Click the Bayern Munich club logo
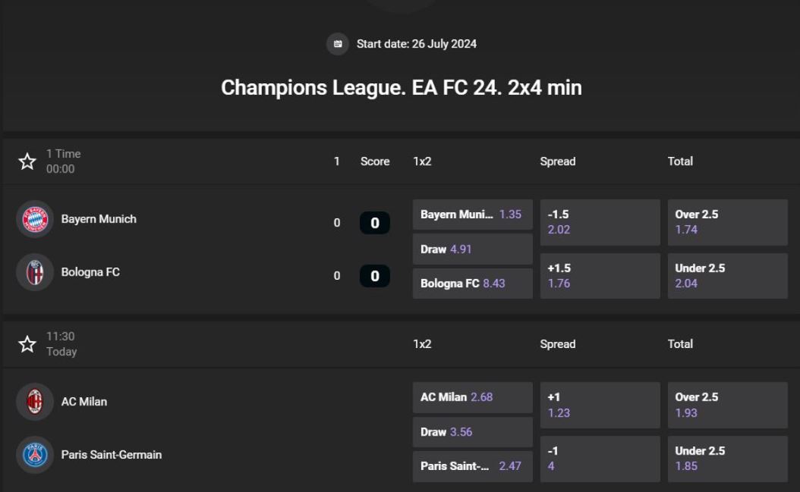 pos(35,219)
